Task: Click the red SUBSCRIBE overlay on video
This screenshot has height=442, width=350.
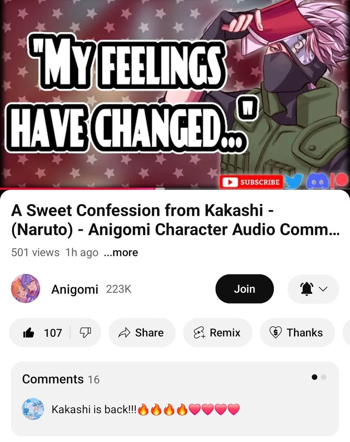Action: 251,182
